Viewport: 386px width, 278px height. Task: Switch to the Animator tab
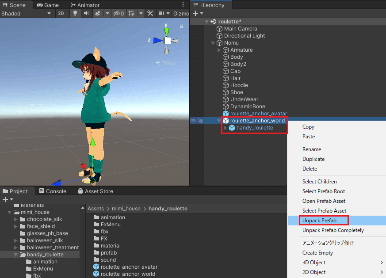[x=85, y=5]
